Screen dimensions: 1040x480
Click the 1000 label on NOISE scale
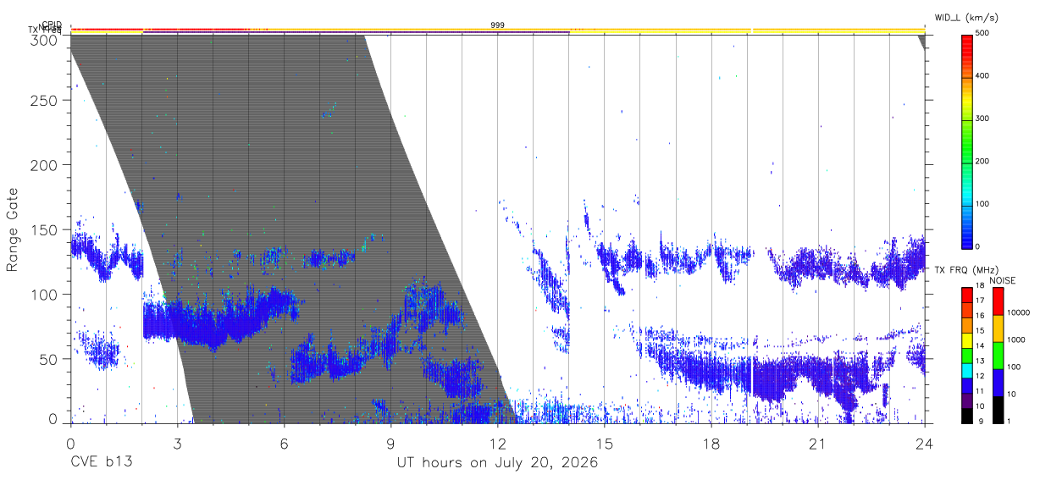click(x=1017, y=339)
